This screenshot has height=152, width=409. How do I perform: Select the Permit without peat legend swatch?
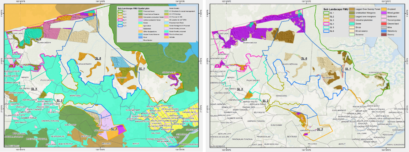166,34
